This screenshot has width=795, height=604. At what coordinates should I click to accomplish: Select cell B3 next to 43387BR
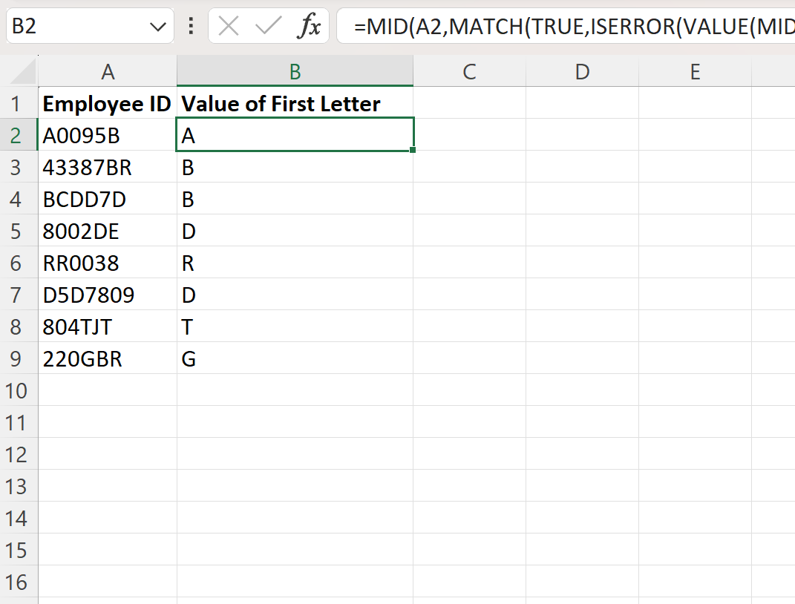click(295, 167)
